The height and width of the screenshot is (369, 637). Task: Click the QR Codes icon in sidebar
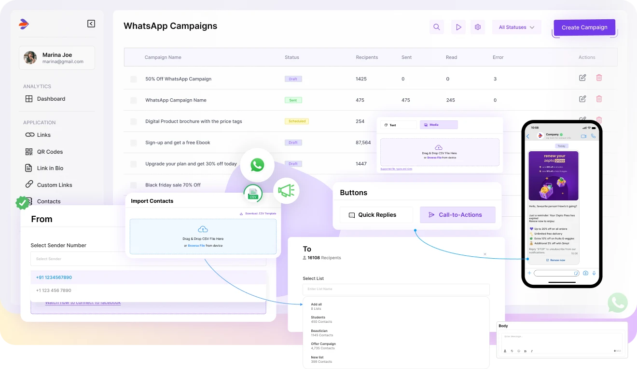(x=29, y=152)
